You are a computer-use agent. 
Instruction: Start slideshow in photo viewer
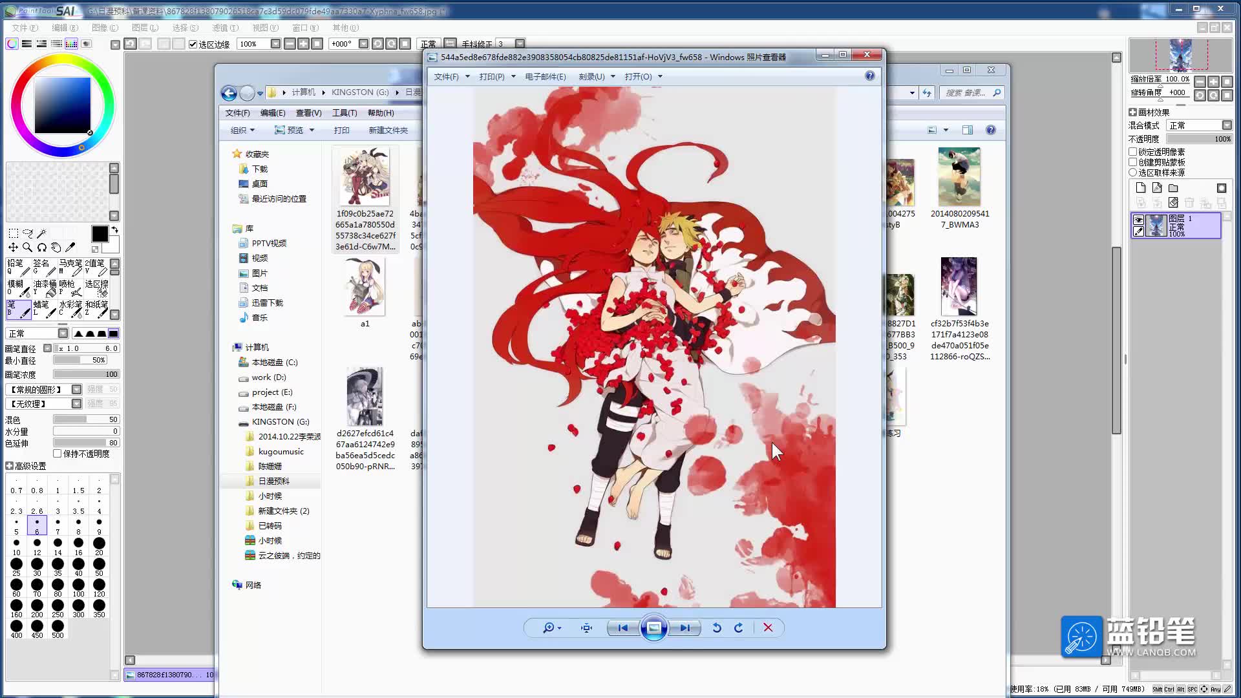[653, 628]
